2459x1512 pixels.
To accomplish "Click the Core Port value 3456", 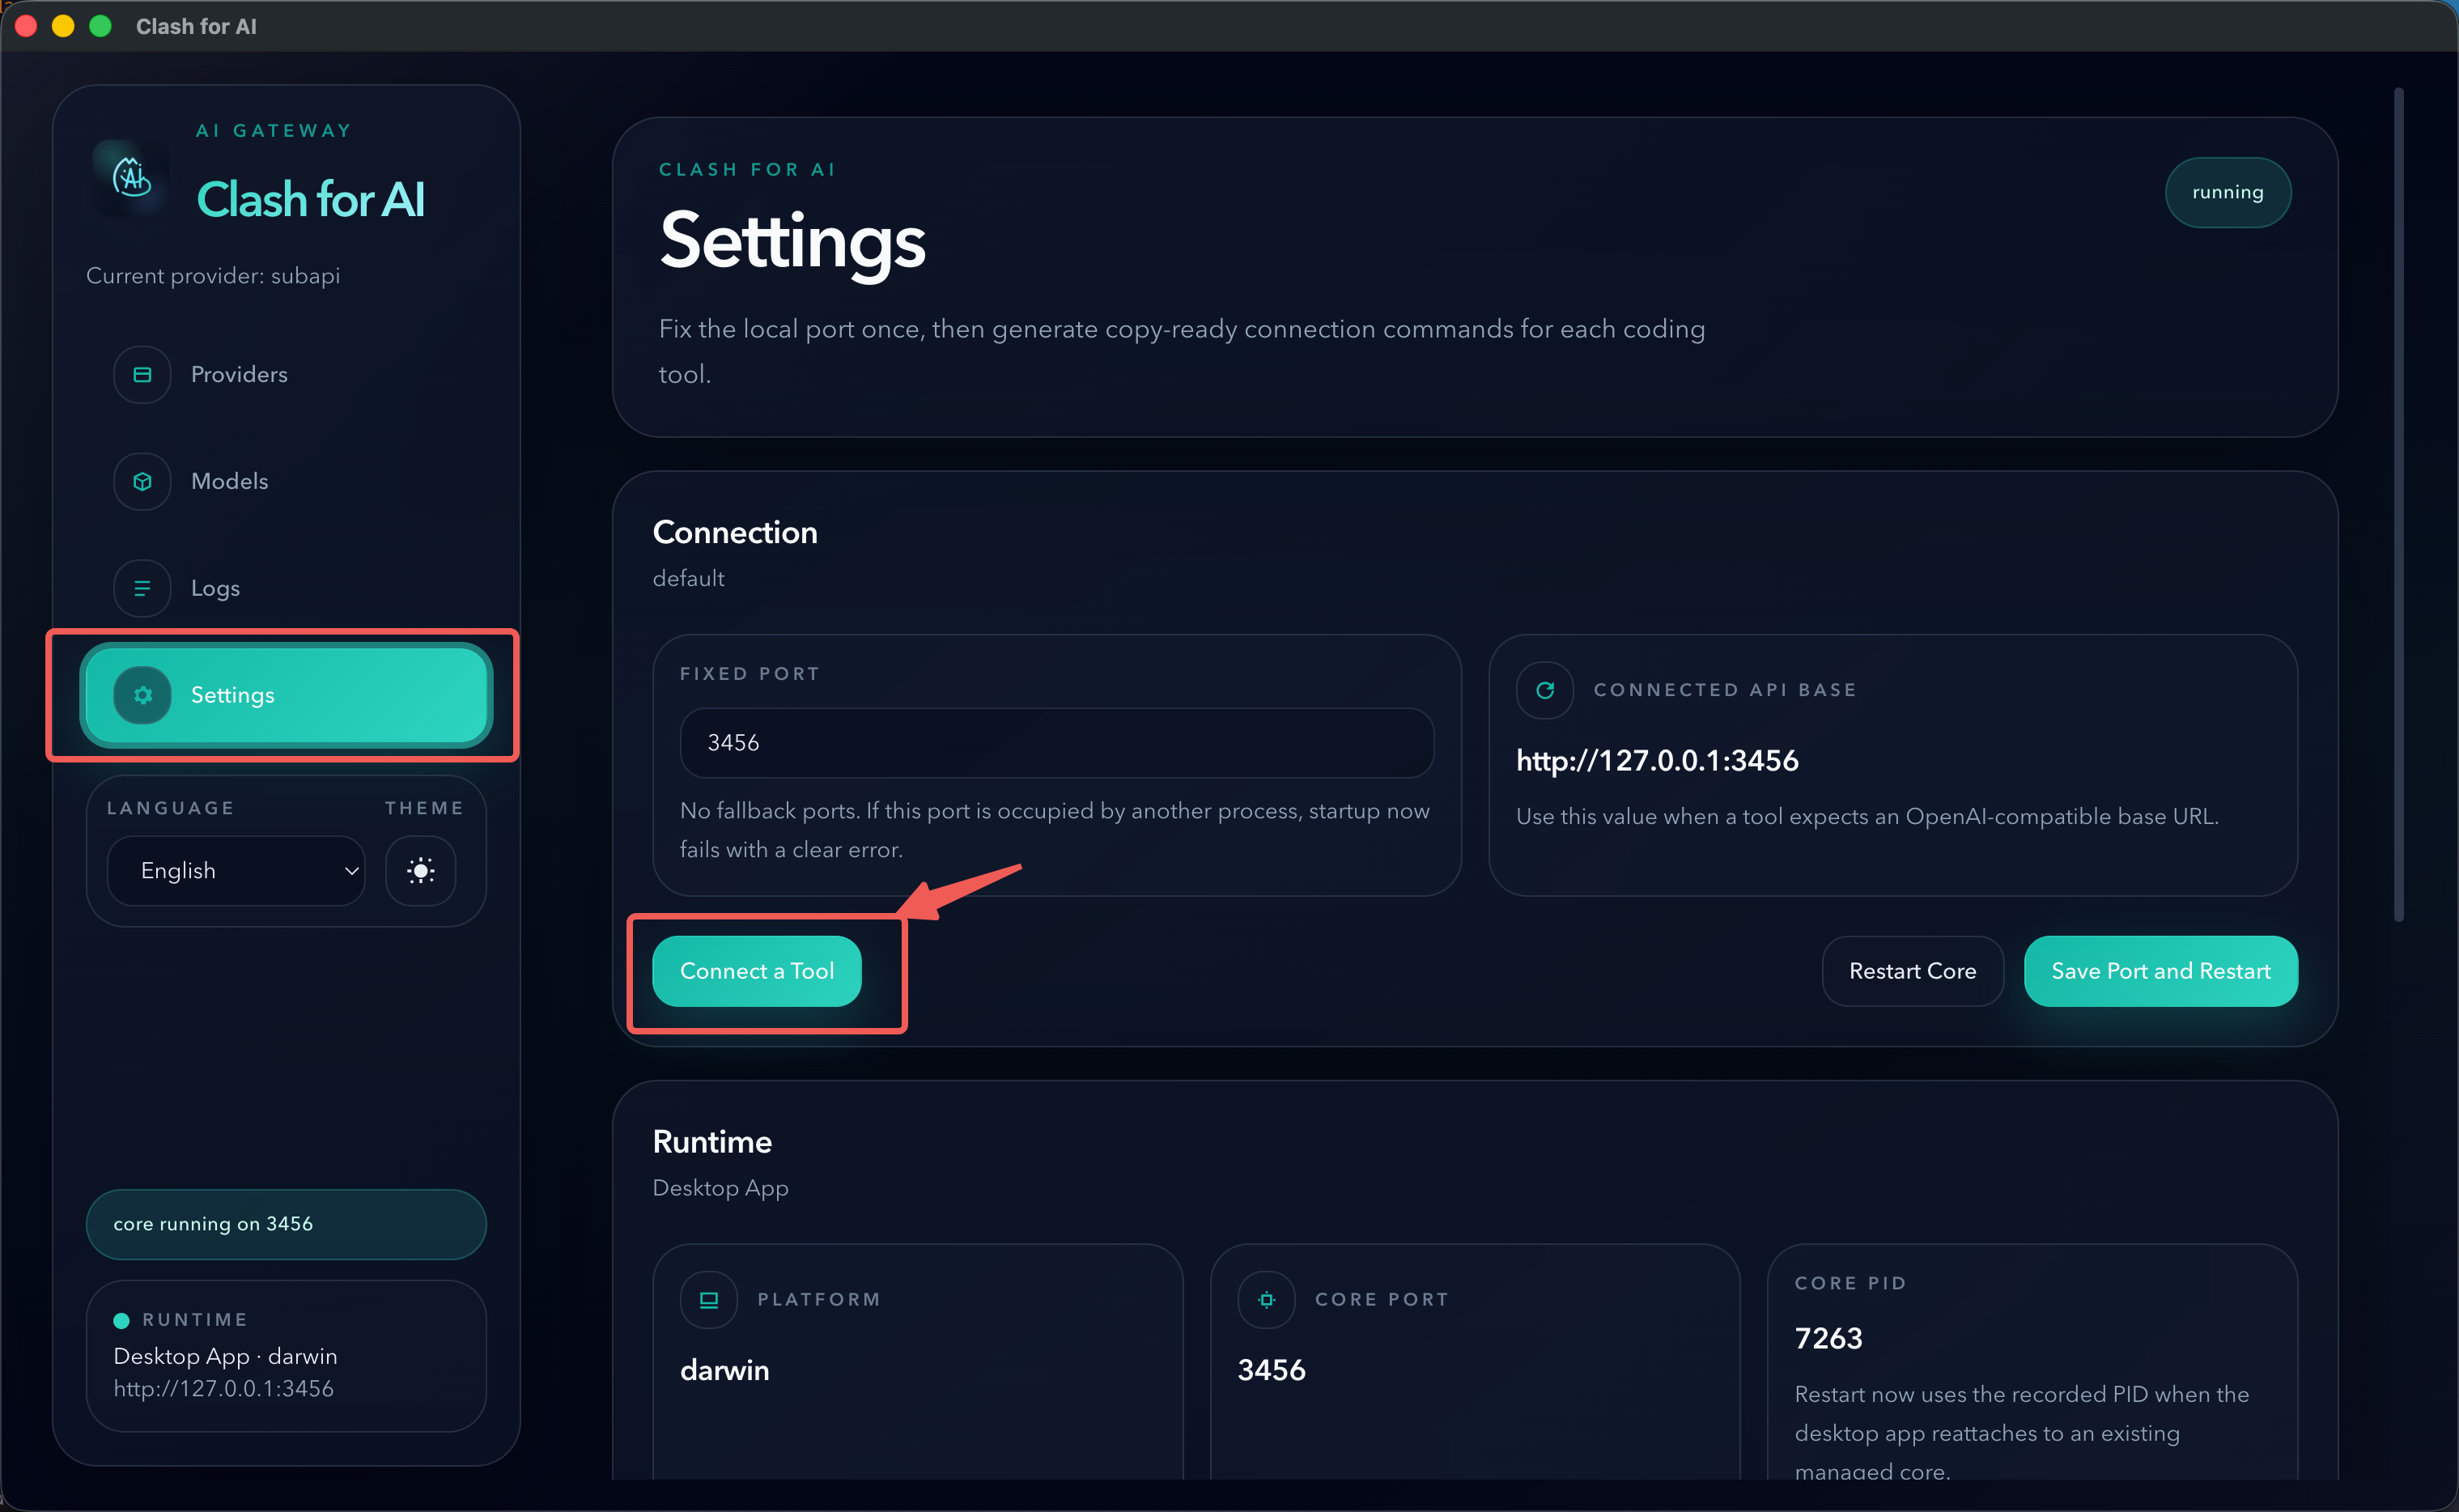I will pos(1271,1370).
